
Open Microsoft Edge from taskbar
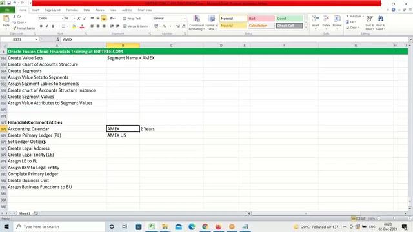click(192, 226)
